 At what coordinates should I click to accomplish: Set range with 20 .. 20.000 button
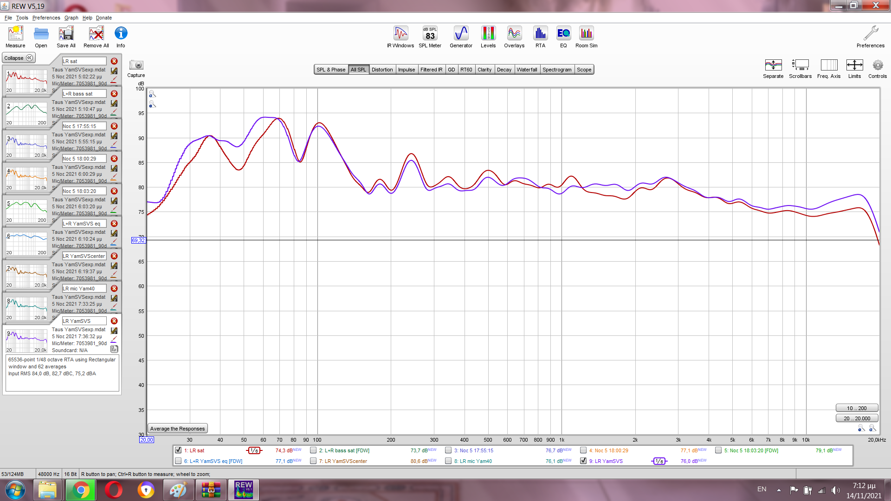click(857, 418)
